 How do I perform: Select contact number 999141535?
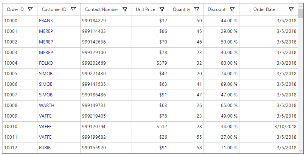[x=106, y=84]
